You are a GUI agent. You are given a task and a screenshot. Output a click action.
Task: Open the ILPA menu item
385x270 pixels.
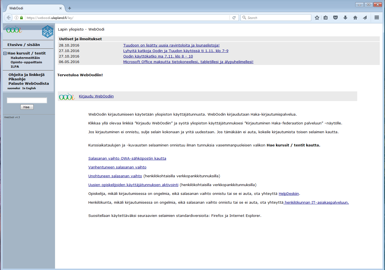(15, 67)
